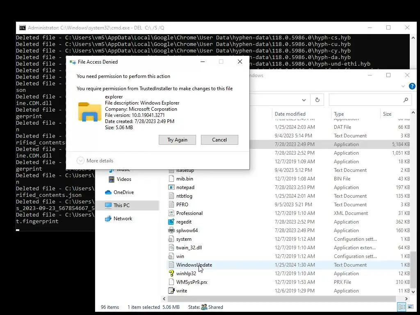The image size is (420, 315).
Task: Click the winhlp32 question mark icon
Action: coord(171,274)
